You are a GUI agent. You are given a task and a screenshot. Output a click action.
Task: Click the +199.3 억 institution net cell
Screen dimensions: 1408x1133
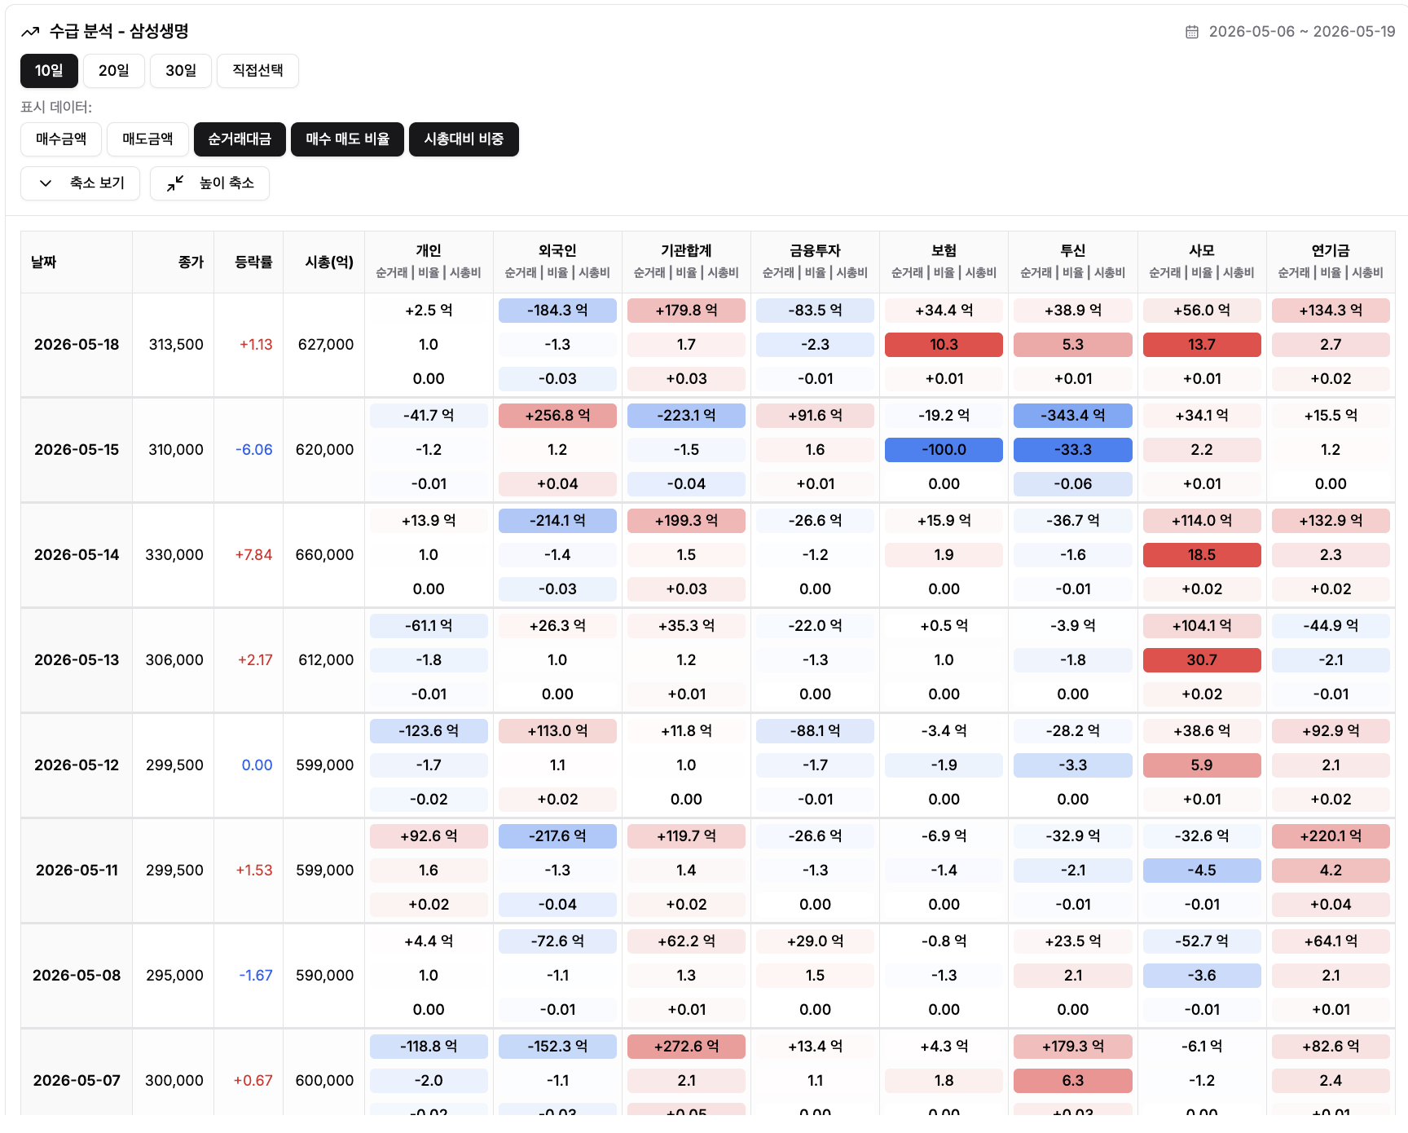coord(686,521)
